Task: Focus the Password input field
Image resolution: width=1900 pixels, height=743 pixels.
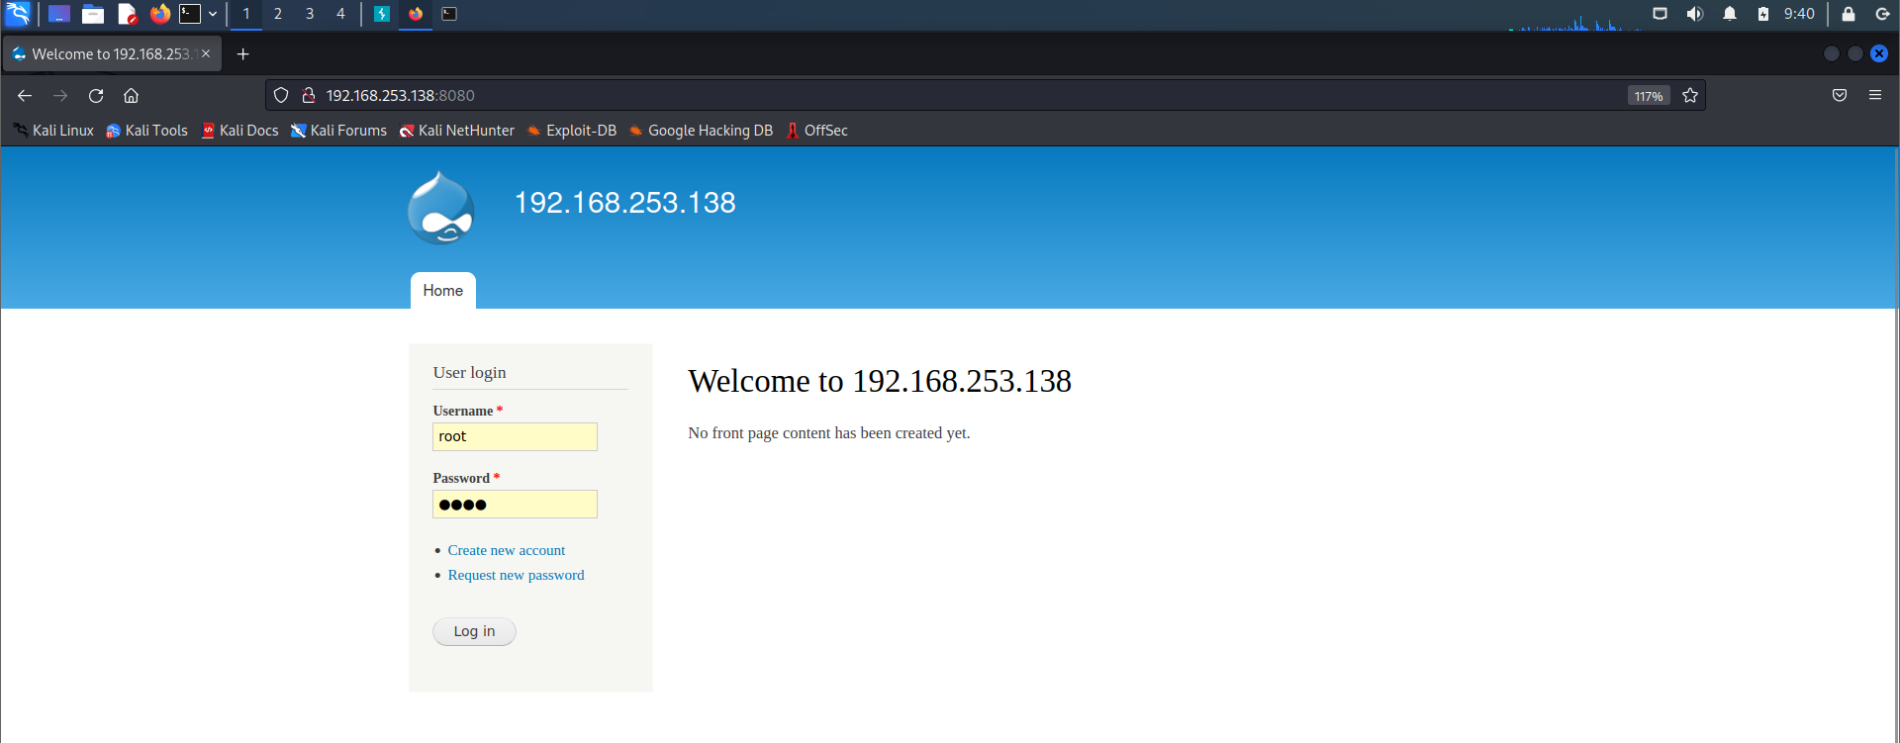Action: [x=515, y=505]
